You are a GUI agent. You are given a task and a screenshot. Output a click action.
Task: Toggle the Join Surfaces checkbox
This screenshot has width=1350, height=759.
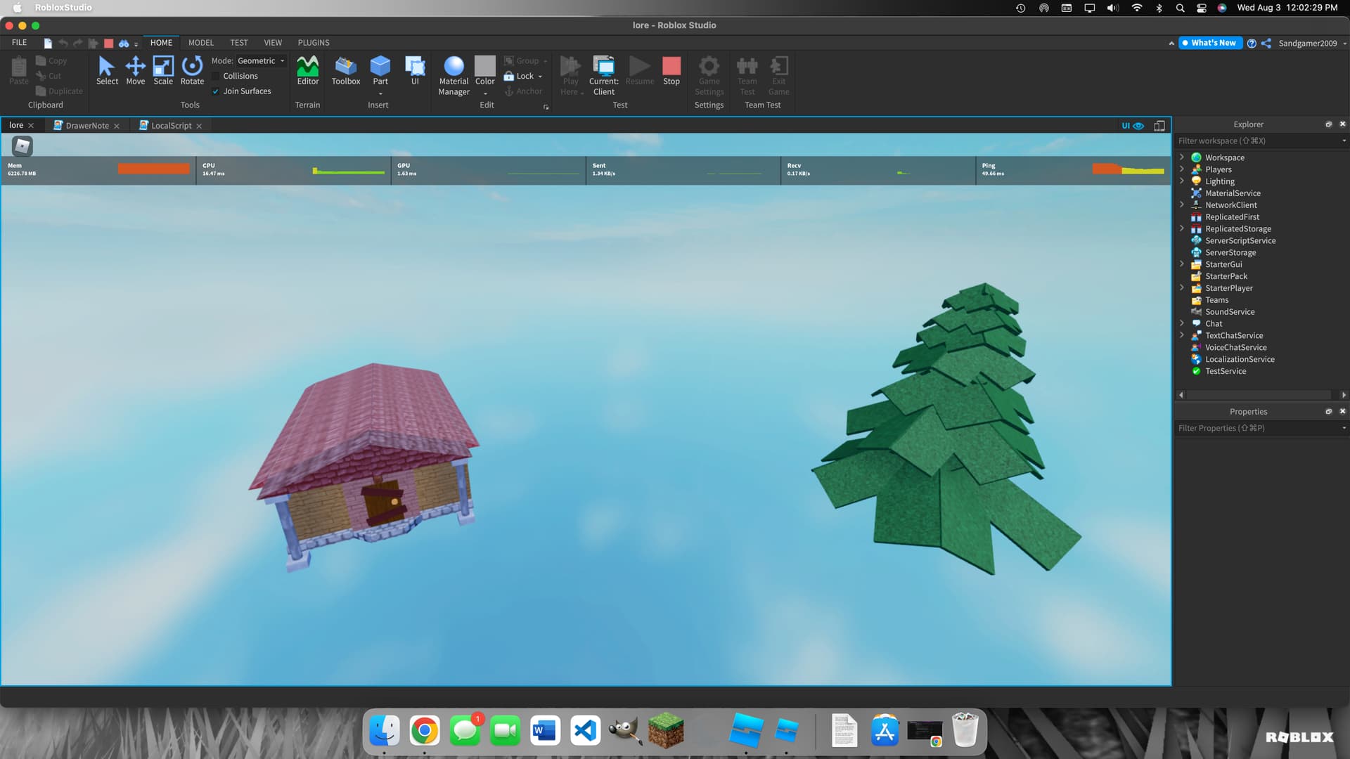click(216, 91)
